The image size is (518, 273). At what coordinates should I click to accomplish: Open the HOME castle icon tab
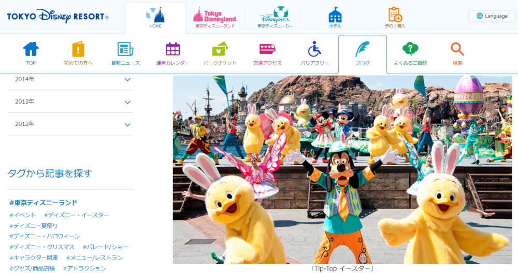point(155,18)
